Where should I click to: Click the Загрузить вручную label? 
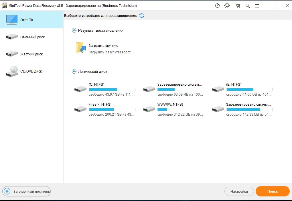tap(103, 45)
